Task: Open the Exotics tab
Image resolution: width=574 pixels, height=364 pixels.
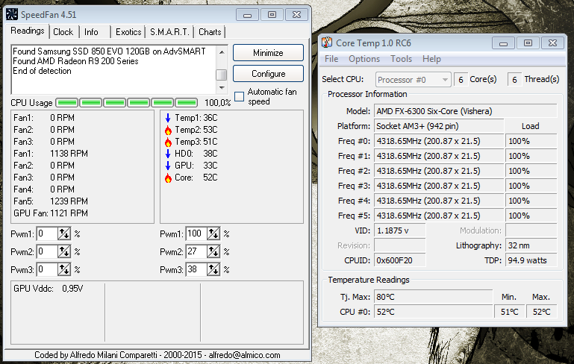Action: point(128,32)
